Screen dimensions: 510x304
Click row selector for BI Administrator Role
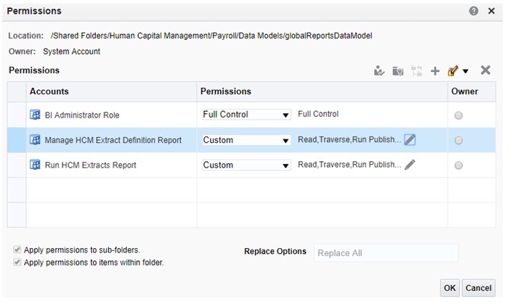coord(17,115)
